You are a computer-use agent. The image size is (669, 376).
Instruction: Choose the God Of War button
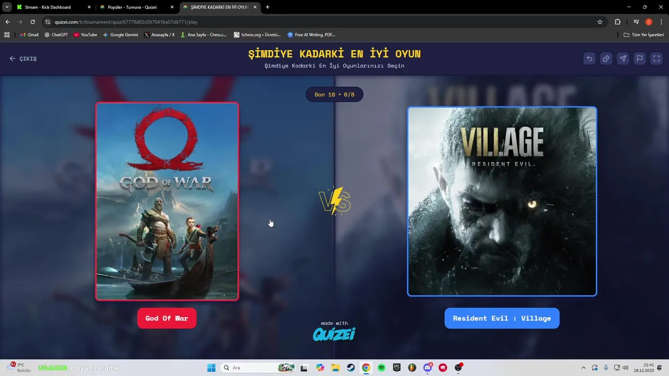(167, 318)
